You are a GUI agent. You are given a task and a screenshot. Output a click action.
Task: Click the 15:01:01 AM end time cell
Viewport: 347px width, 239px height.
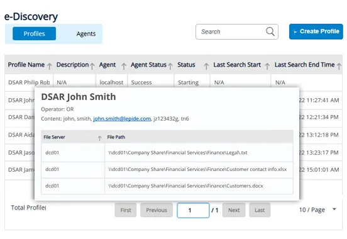click(x=319, y=170)
